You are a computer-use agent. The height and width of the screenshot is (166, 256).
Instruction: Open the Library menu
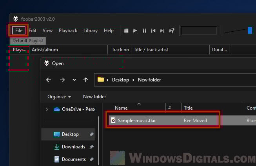pyautogui.click(x=91, y=31)
